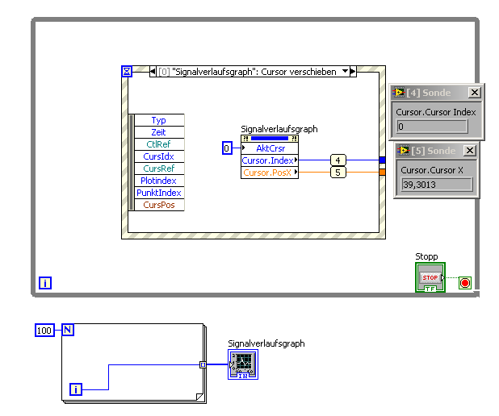The height and width of the screenshot is (416, 499).
Task: Click the numeric constant 0 wired to AktCrsr
Action: 227,148
